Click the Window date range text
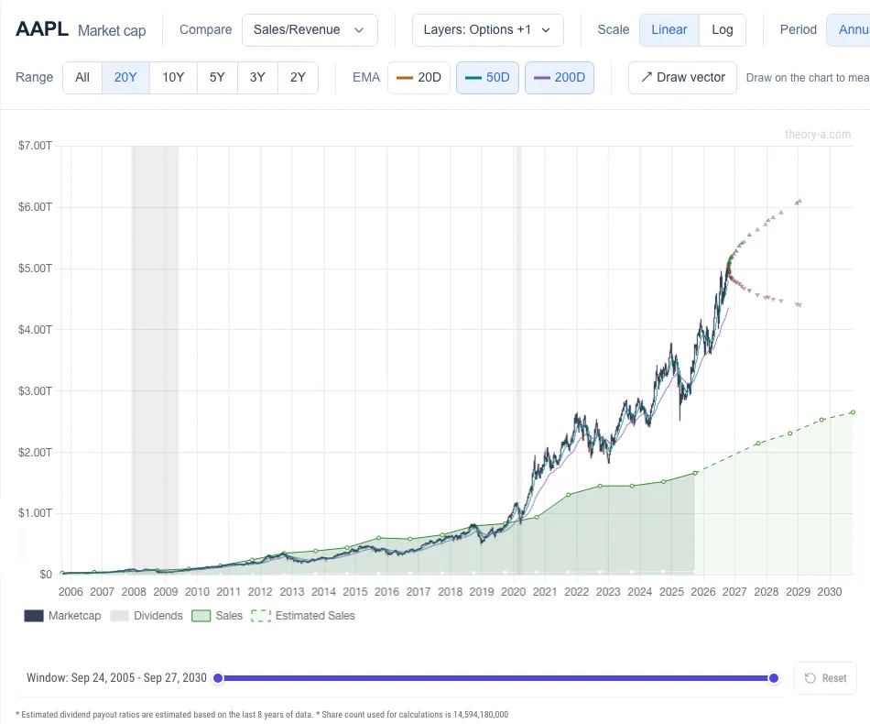The image size is (870, 724). click(116, 678)
